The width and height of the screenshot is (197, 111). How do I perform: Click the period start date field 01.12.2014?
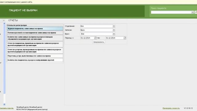[x=87, y=38]
